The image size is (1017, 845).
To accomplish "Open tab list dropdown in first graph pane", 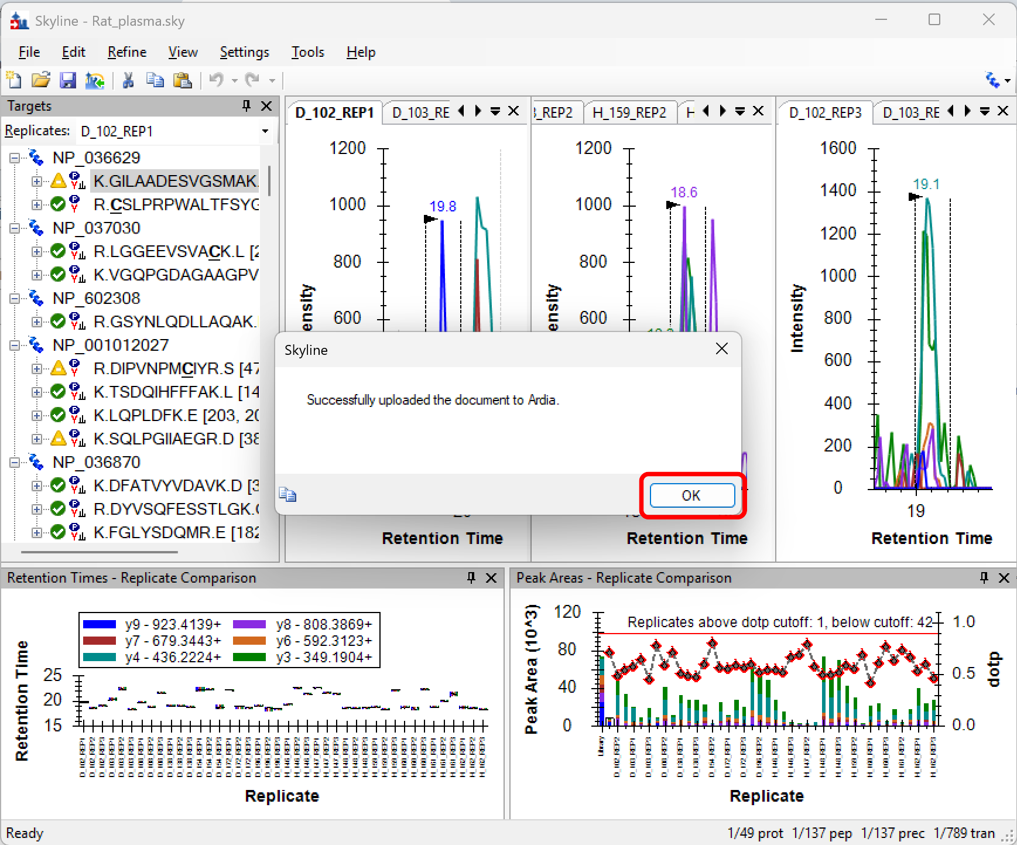I will (x=495, y=111).
